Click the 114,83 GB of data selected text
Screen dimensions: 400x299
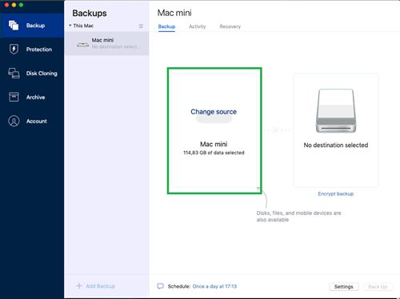(x=214, y=153)
